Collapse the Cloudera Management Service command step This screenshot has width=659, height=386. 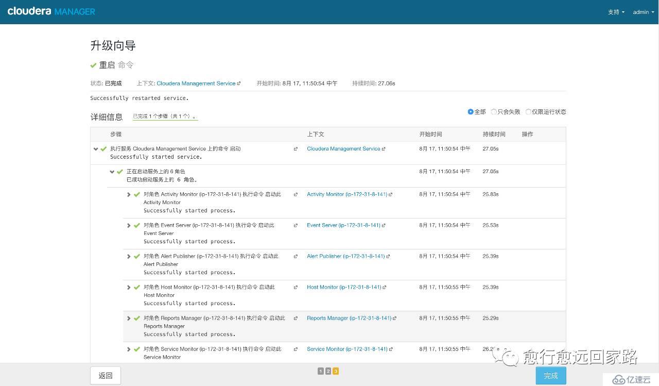(x=96, y=149)
